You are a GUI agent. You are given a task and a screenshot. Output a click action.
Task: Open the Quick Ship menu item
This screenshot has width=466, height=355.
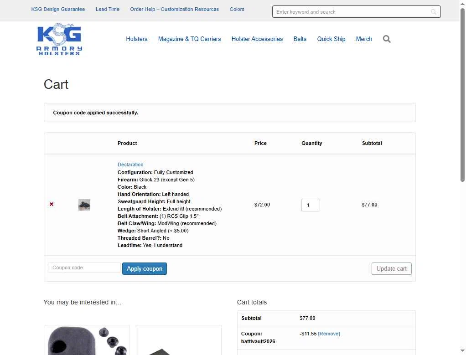pyautogui.click(x=331, y=39)
